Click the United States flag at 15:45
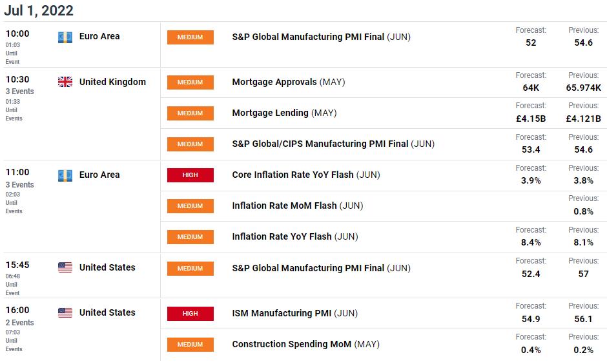 [65, 268]
